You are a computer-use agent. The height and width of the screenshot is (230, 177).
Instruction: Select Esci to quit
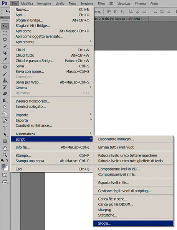pos(52,169)
